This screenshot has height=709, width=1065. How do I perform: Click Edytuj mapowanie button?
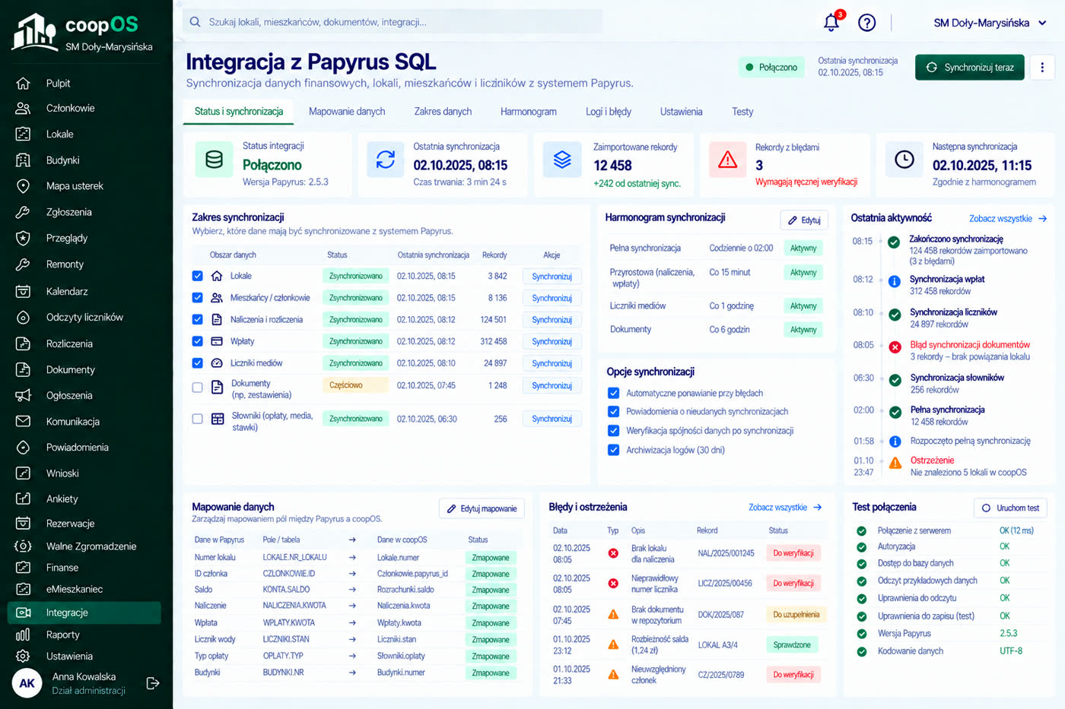(x=482, y=508)
